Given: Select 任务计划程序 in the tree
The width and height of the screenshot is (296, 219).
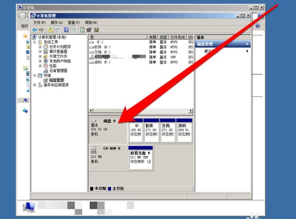Looking at the screenshot, I should pyautogui.click(x=60, y=47).
